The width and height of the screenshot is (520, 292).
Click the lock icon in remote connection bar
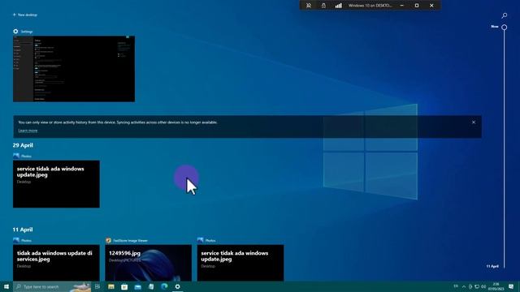click(323, 6)
